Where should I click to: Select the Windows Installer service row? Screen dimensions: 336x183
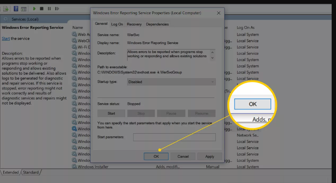(93, 166)
